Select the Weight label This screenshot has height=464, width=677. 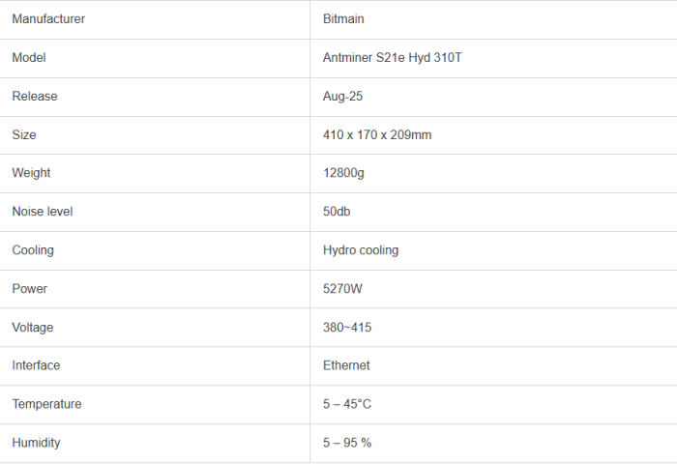coord(31,173)
